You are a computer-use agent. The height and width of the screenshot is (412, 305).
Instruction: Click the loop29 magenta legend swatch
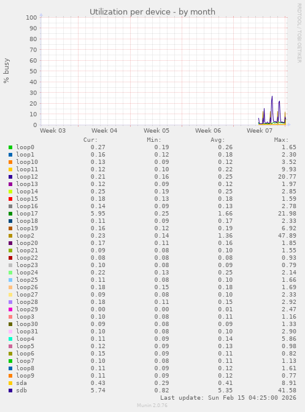tap(10, 309)
